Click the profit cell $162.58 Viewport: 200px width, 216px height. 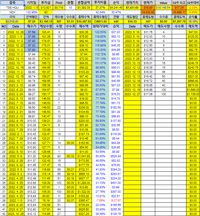(x=116, y=108)
